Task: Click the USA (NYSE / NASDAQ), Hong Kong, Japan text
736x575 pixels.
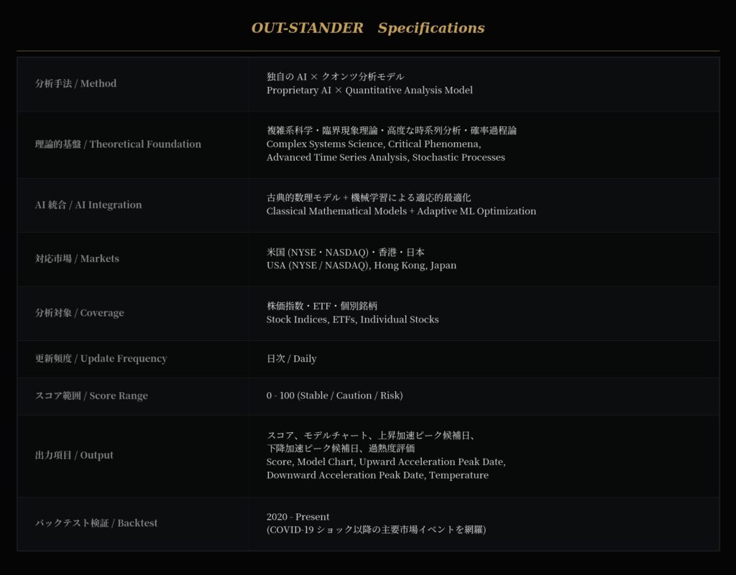Action: coord(361,265)
